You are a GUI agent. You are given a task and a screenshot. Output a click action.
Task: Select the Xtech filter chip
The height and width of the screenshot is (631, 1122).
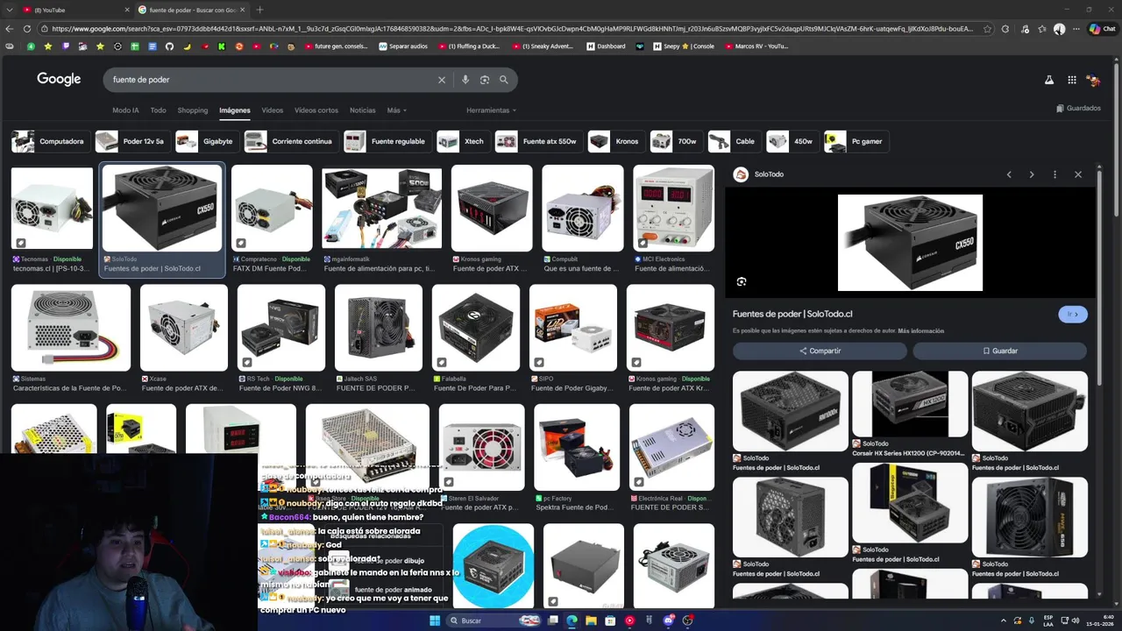tap(463, 141)
